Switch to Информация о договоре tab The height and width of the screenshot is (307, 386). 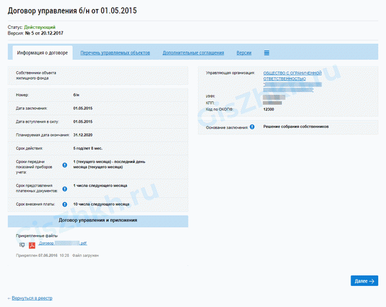[x=42, y=53]
